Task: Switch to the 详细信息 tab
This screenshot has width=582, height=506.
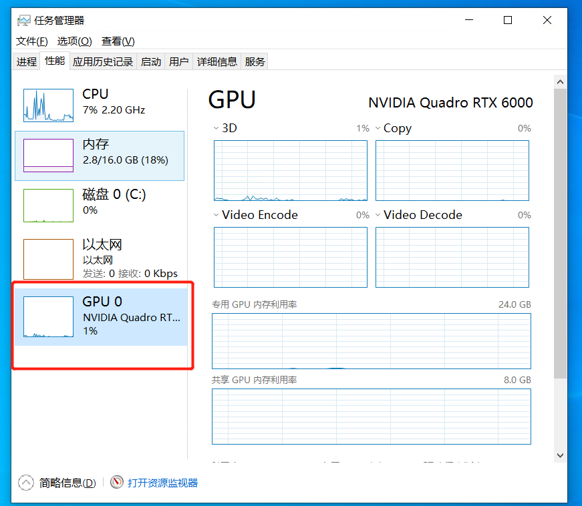Action: (216, 61)
